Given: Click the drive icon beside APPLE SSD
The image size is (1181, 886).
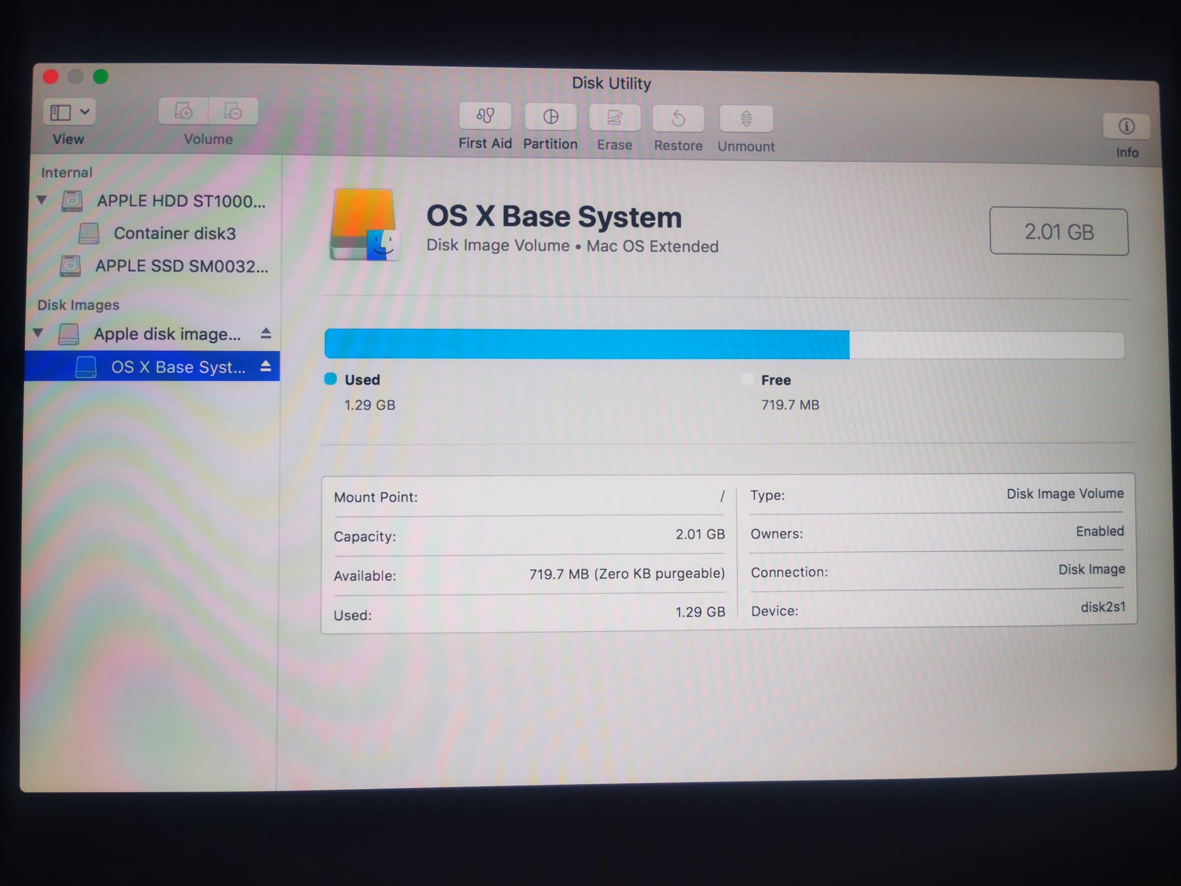Looking at the screenshot, I should point(70,266).
